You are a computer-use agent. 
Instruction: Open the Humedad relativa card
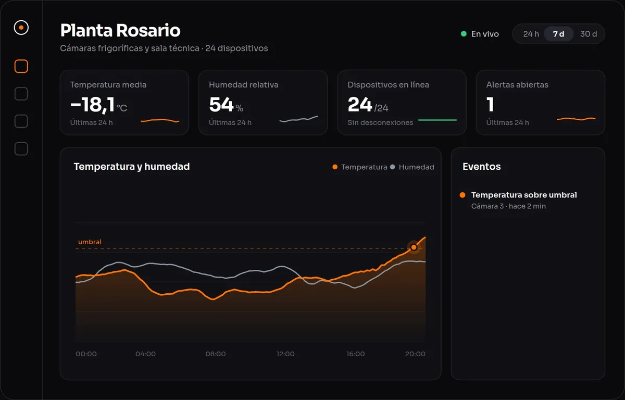[263, 103]
